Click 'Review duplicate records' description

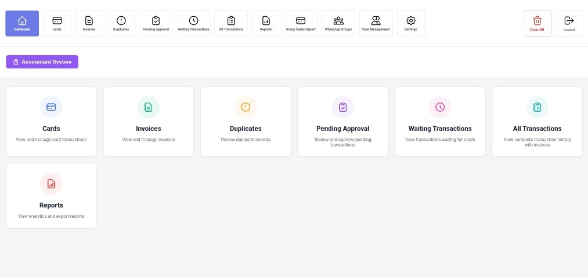246,140
